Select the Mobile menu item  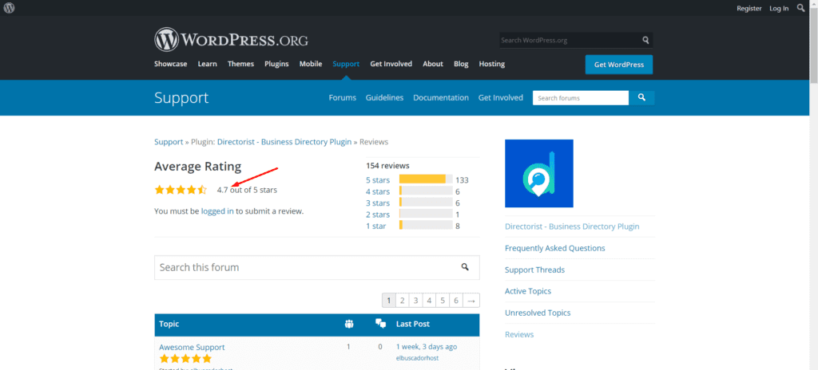(x=311, y=64)
